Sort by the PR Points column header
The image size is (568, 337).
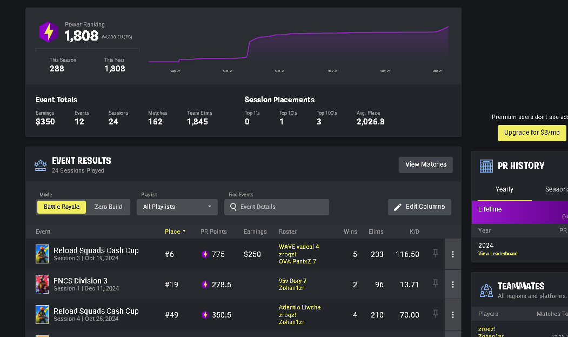coord(213,232)
